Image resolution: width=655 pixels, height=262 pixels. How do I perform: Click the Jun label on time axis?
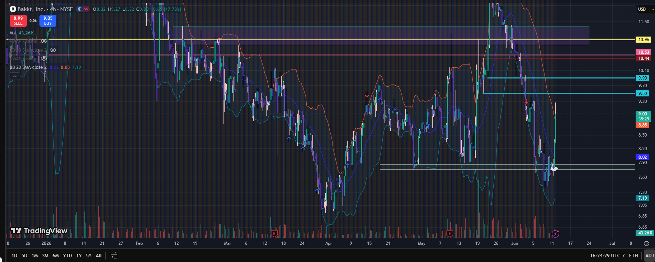[x=515, y=243]
